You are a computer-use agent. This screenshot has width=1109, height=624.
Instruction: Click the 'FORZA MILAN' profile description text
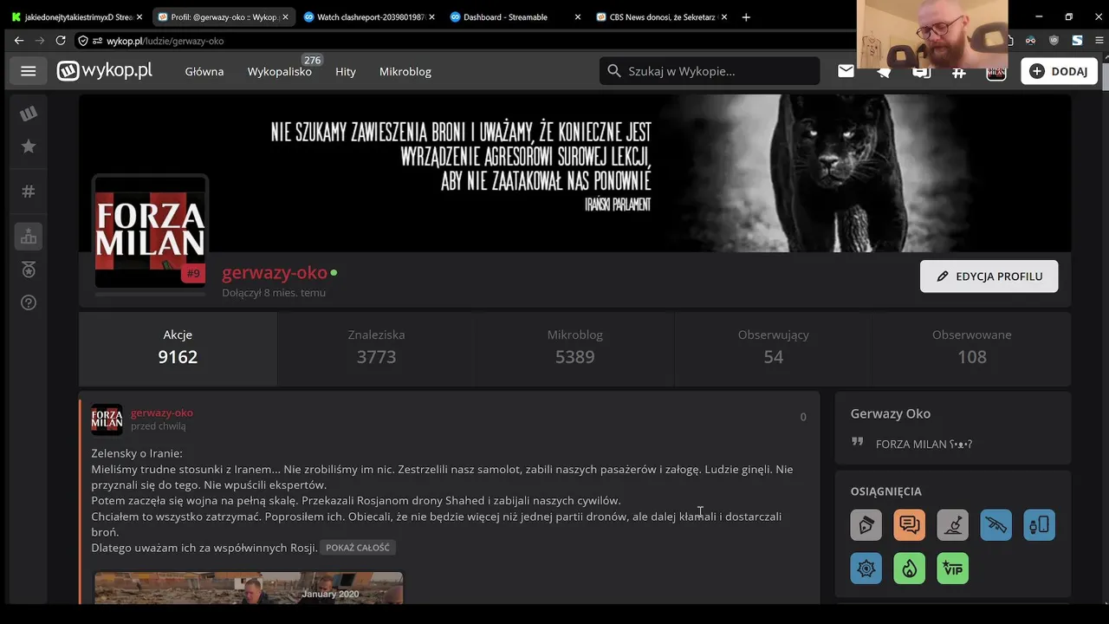pyautogui.click(x=924, y=444)
